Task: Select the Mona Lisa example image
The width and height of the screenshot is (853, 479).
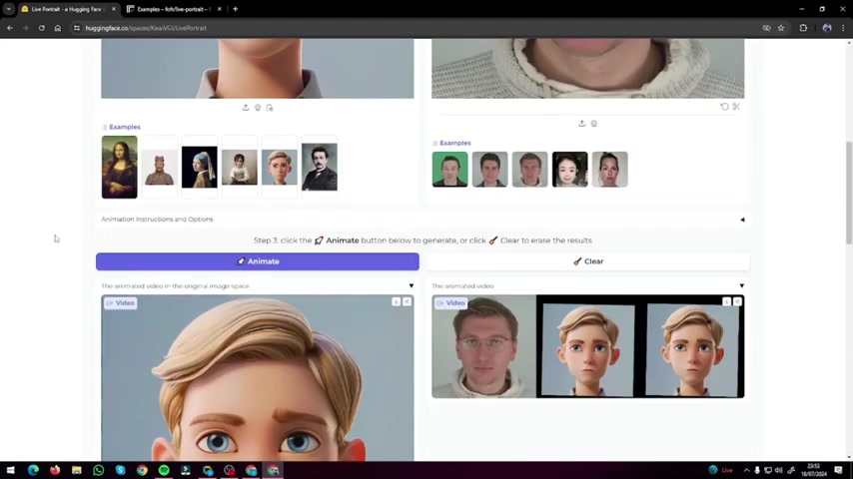Action: point(120,167)
